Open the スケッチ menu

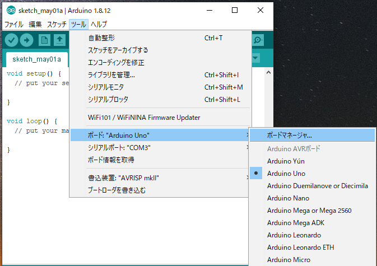(57, 24)
